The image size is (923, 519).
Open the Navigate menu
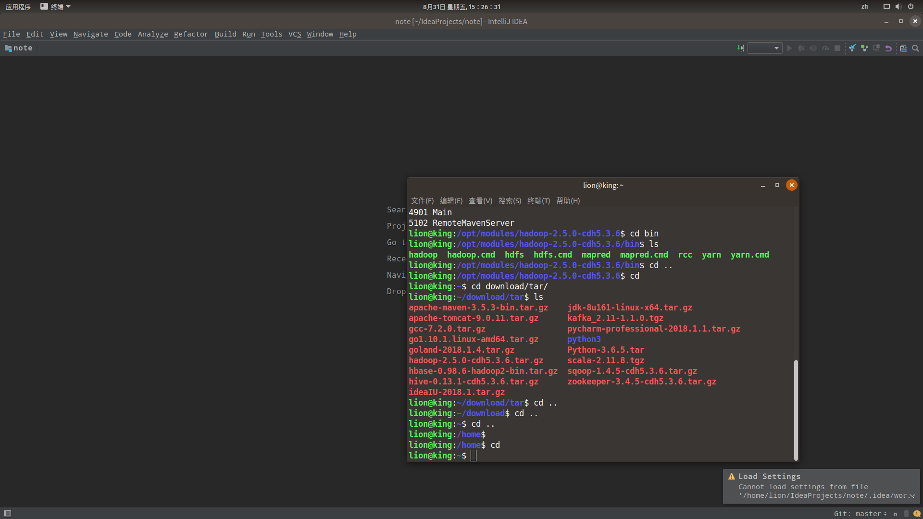click(x=90, y=34)
